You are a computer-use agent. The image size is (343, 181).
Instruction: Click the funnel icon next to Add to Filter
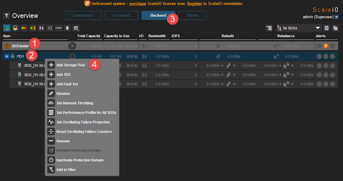pyautogui.click(x=51, y=169)
